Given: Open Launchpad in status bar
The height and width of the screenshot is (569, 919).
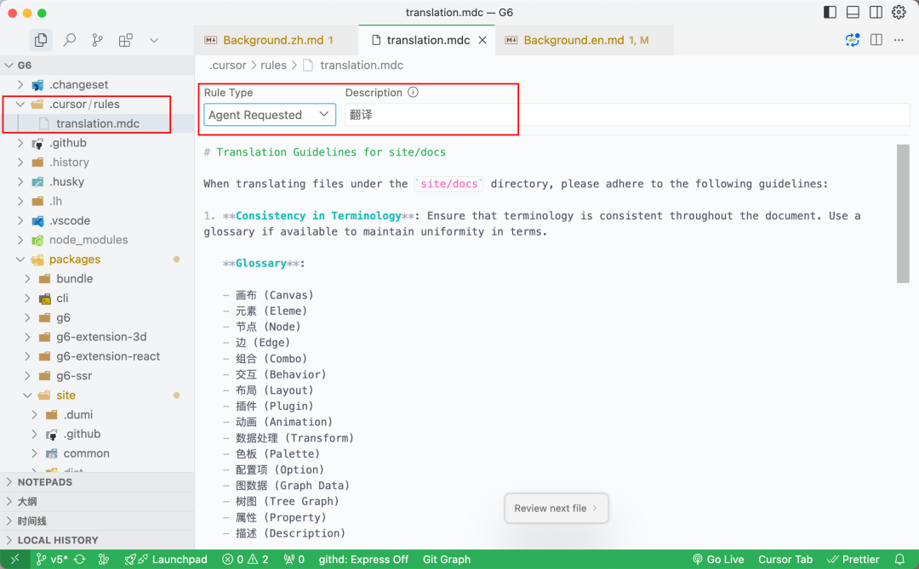Looking at the screenshot, I should [x=166, y=559].
